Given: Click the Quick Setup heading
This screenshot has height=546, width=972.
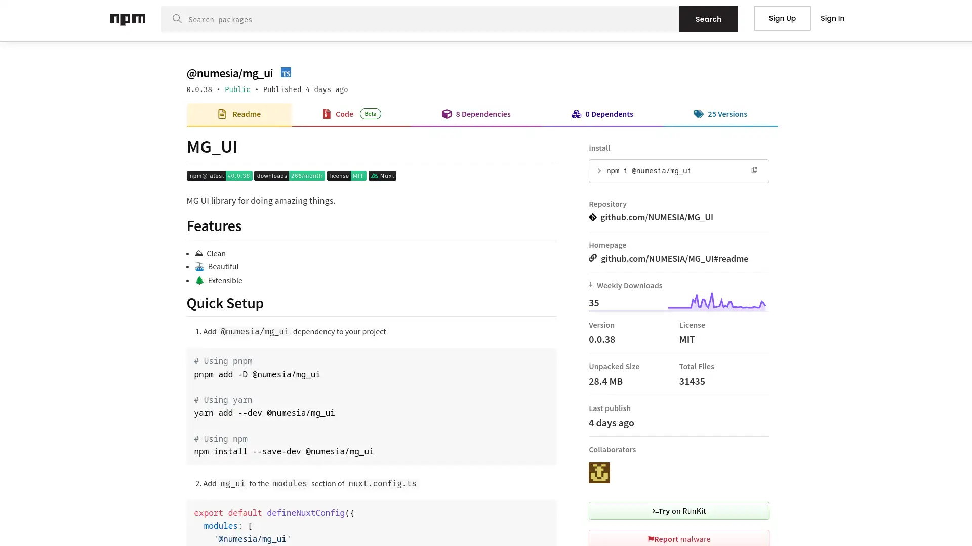Looking at the screenshot, I should click(x=225, y=303).
